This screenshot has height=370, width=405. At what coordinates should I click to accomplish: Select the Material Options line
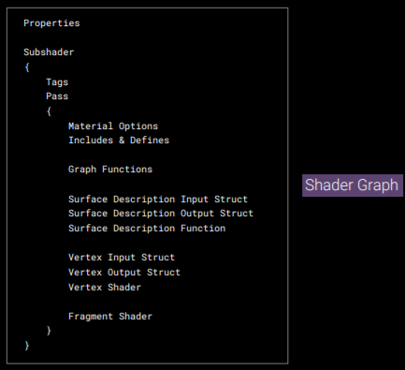point(113,126)
